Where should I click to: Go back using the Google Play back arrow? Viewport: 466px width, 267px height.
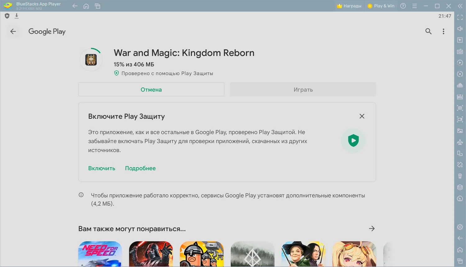coord(13,31)
